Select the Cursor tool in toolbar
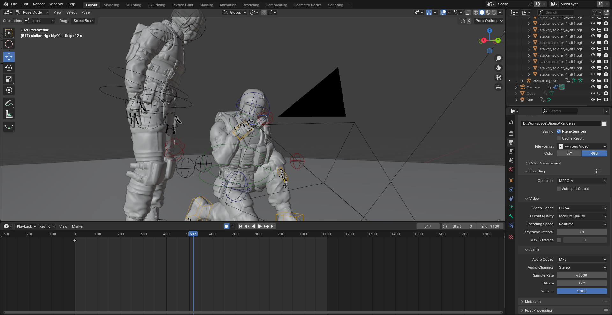The height and width of the screenshot is (315, 612). [9, 44]
